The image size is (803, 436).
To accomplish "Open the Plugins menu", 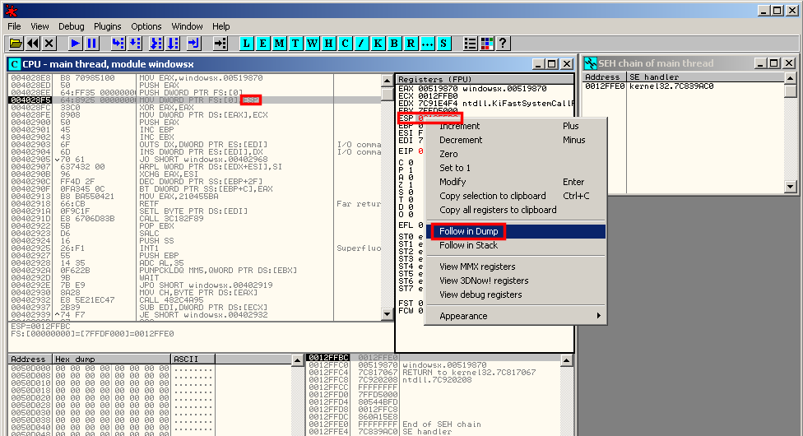I will (x=107, y=26).
